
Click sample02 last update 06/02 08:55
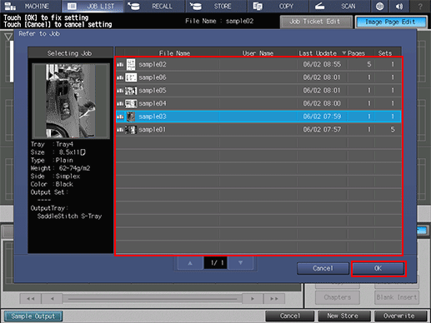(x=322, y=64)
